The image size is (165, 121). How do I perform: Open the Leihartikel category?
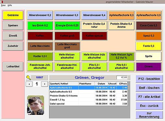click(x=13, y=66)
